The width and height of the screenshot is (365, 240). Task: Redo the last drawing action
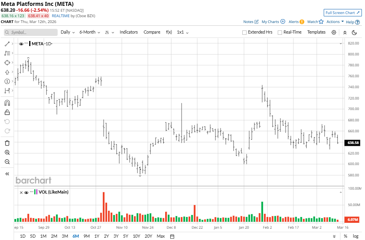coord(7,131)
